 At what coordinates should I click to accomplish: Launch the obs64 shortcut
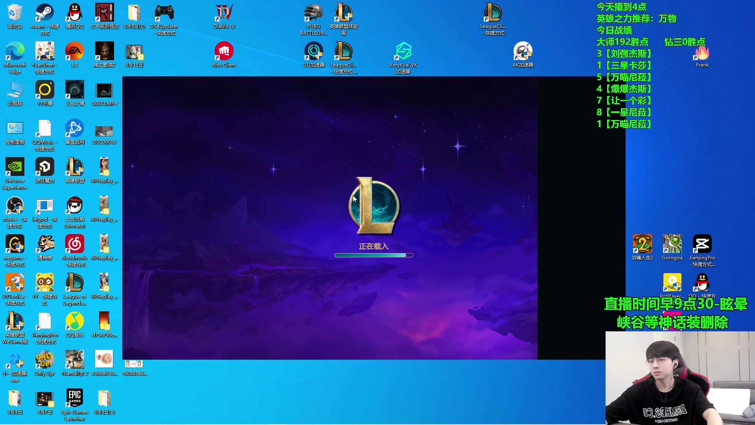pos(15,212)
